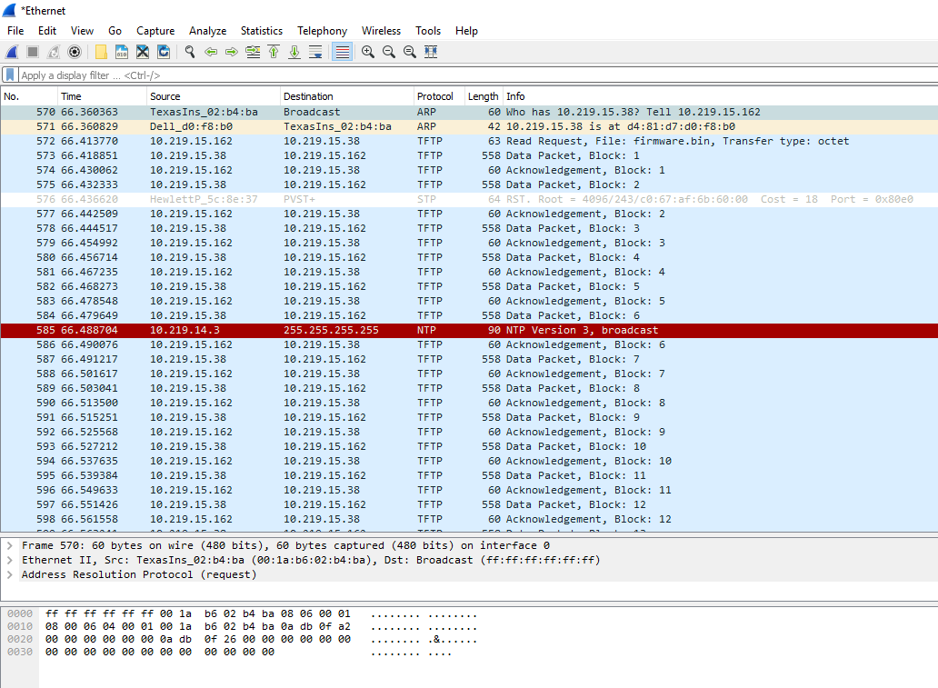Viewport: 938px width, 688px height.
Task: Stop capturing packets square icon
Action: 33,52
